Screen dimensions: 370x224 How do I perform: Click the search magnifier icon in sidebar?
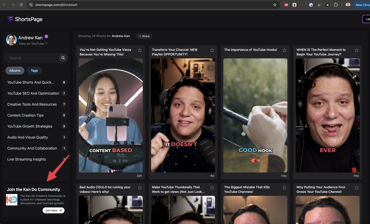point(63,58)
